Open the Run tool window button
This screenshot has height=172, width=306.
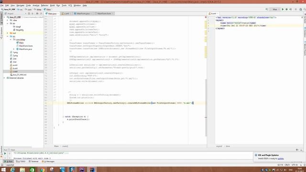9,161
